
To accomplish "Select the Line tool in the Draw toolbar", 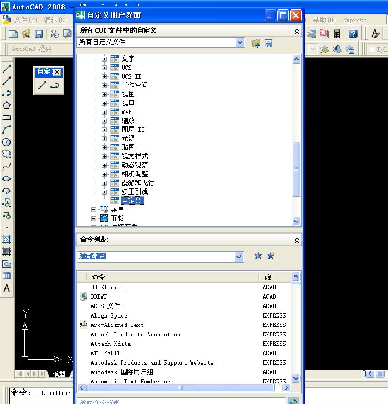I will (x=7, y=69).
